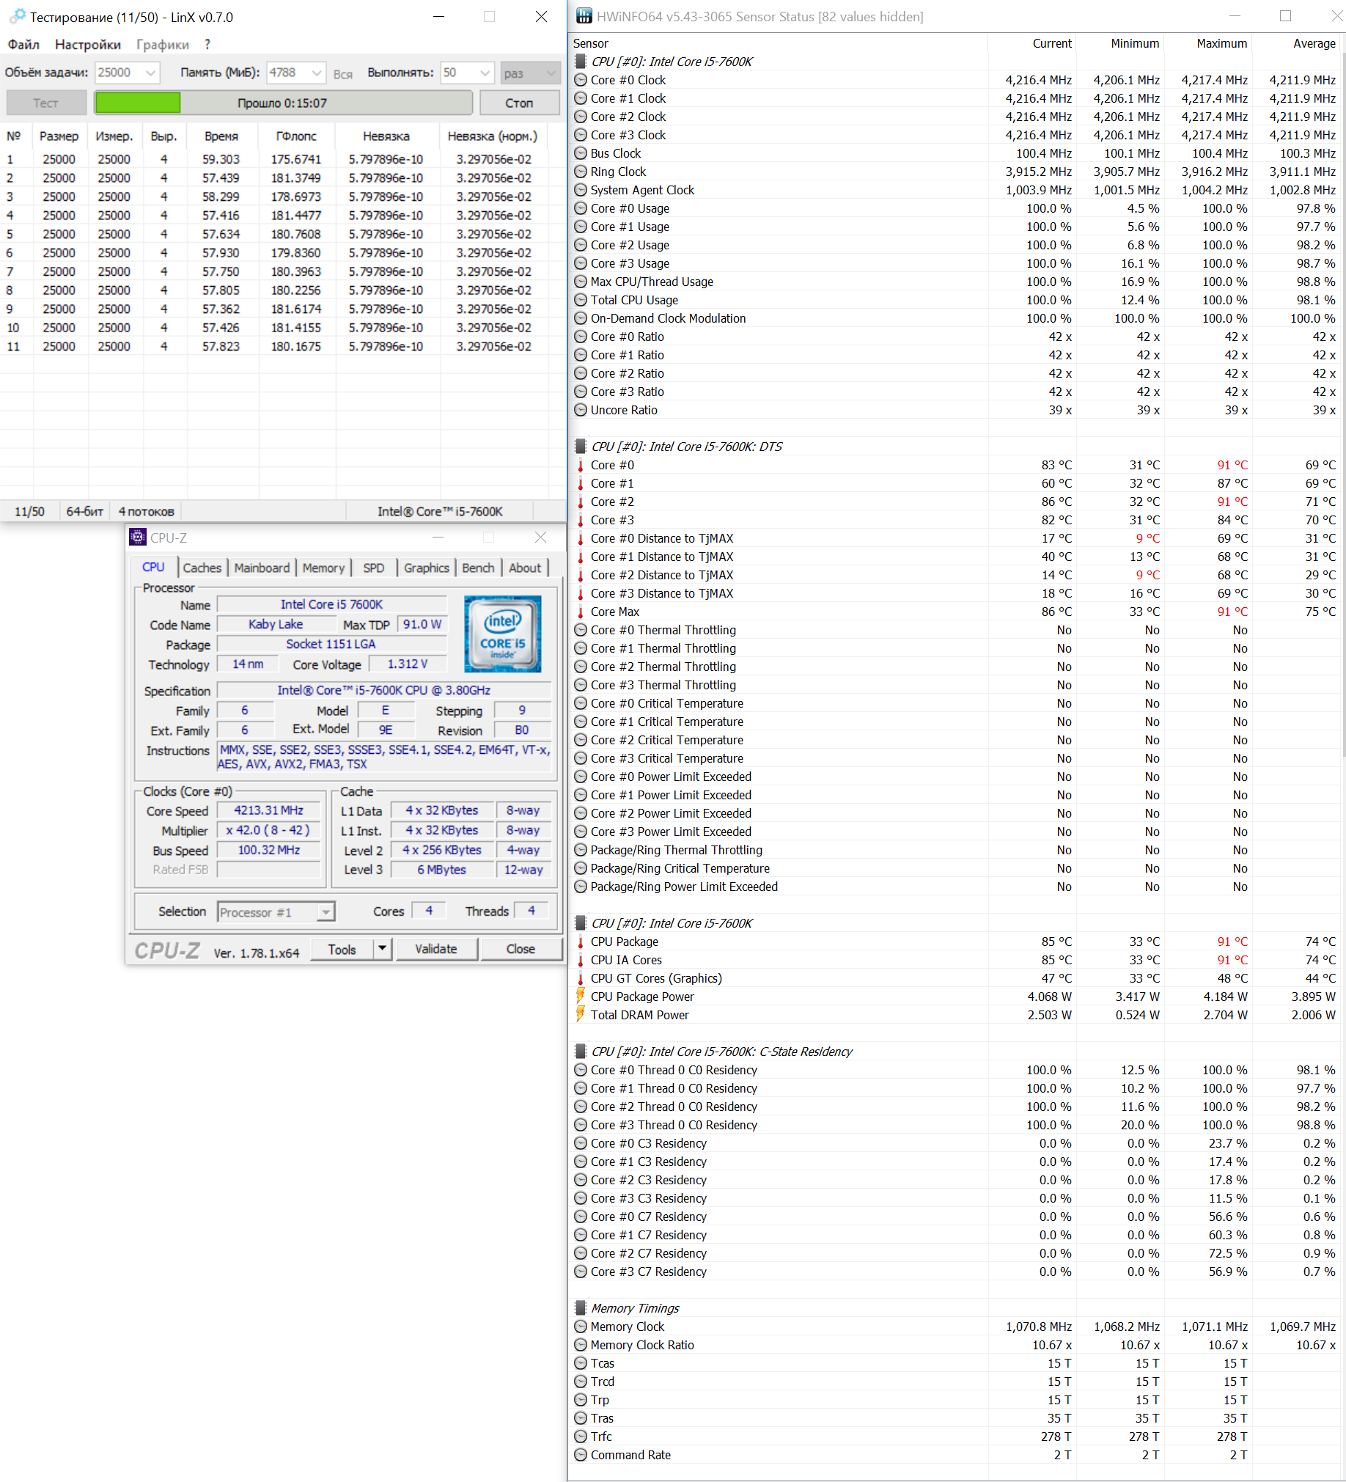Click the lightning icon beside CPU Package Power
This screenshot has height=1482, width=1346.
[581, 996]
